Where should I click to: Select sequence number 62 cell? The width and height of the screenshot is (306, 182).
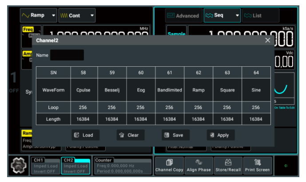(199, 73)
